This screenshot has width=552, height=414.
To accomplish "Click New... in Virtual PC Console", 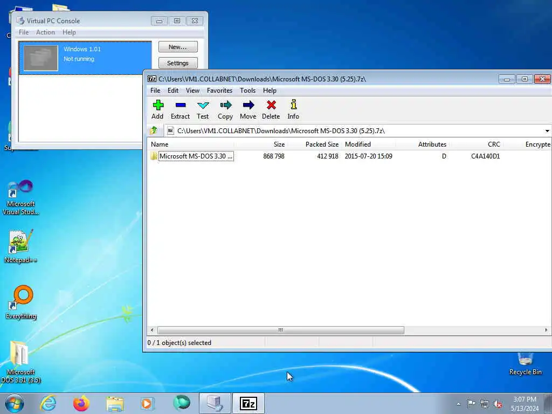I will 178,47.
